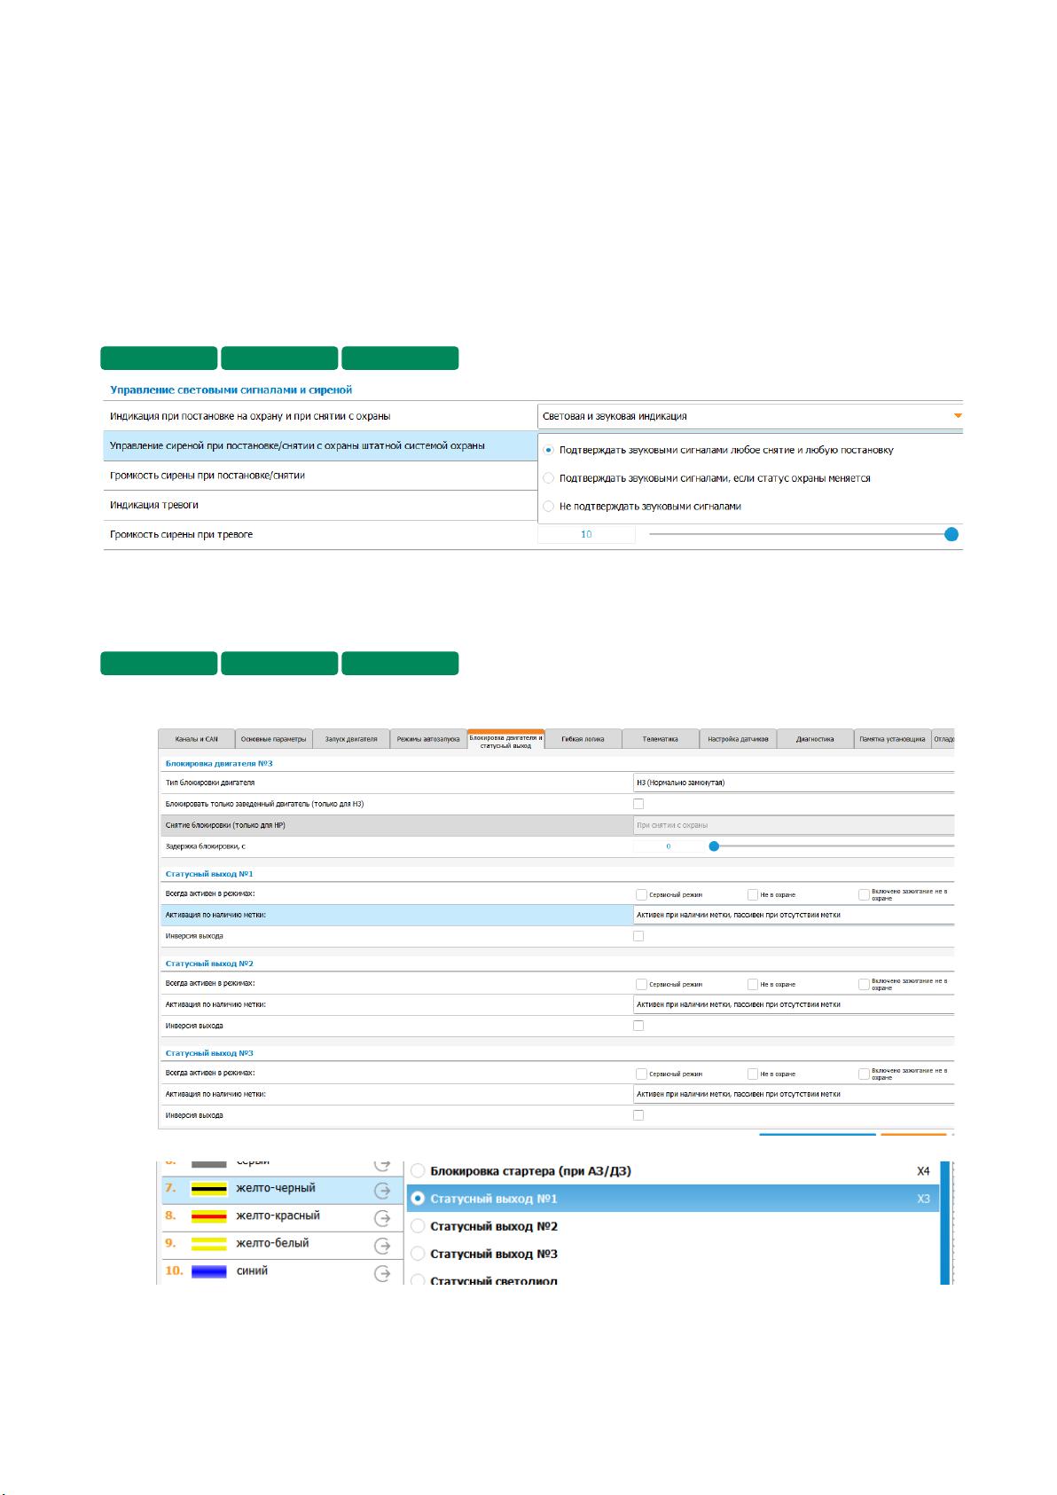Click the arrow icon for the синий wire
The height and width of the screenshot is (1495, 1057).
point(383,1273)
